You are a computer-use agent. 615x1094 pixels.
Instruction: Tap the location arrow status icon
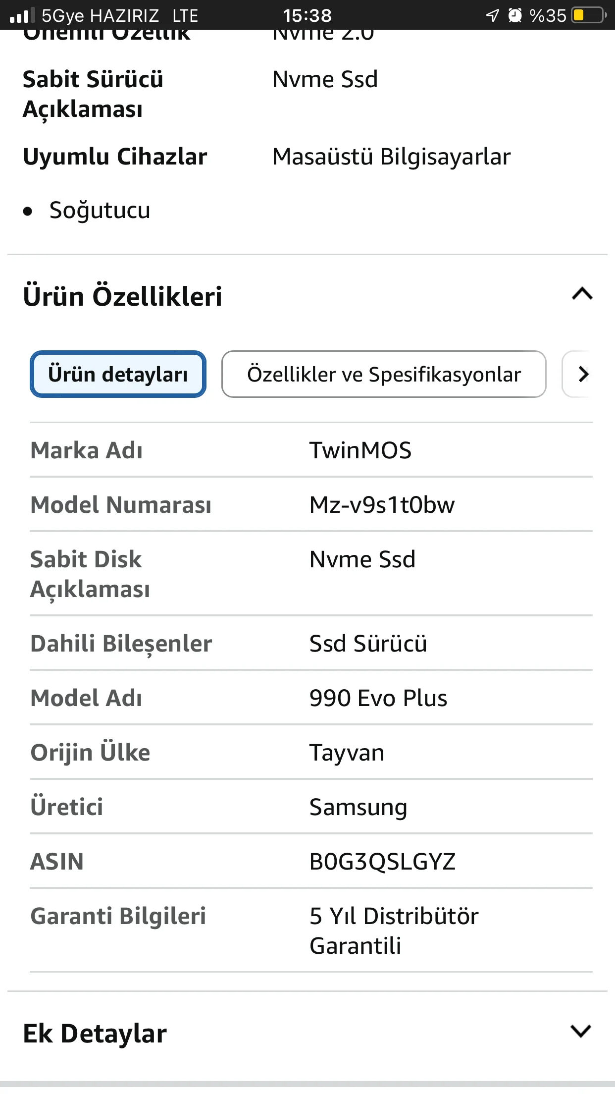tap(492, 15)
